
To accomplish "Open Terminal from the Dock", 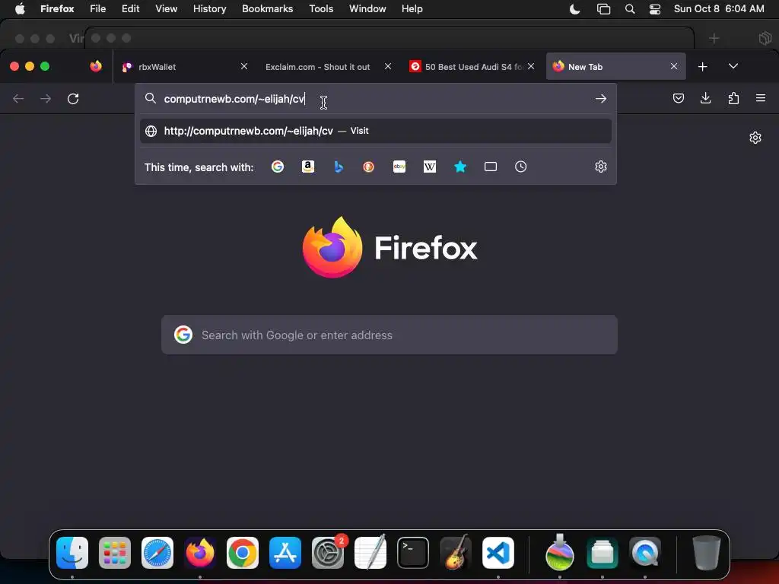I will pos(413,553).
